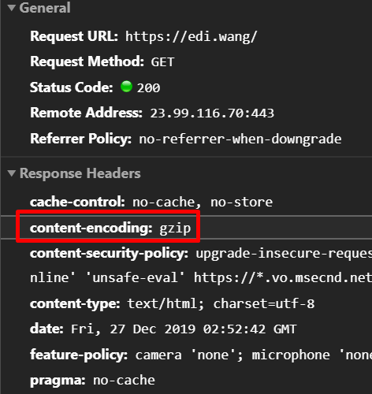Click the feature-policy header name

[x=79, y=355]
